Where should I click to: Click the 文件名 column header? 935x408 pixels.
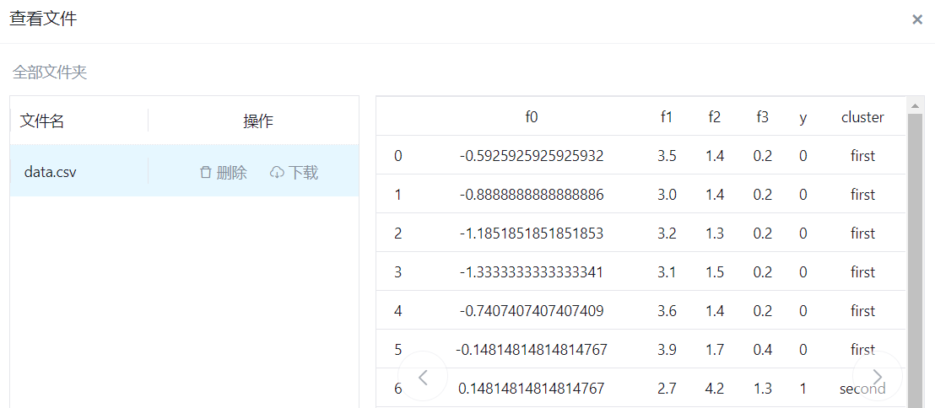[x=42, y=121]
